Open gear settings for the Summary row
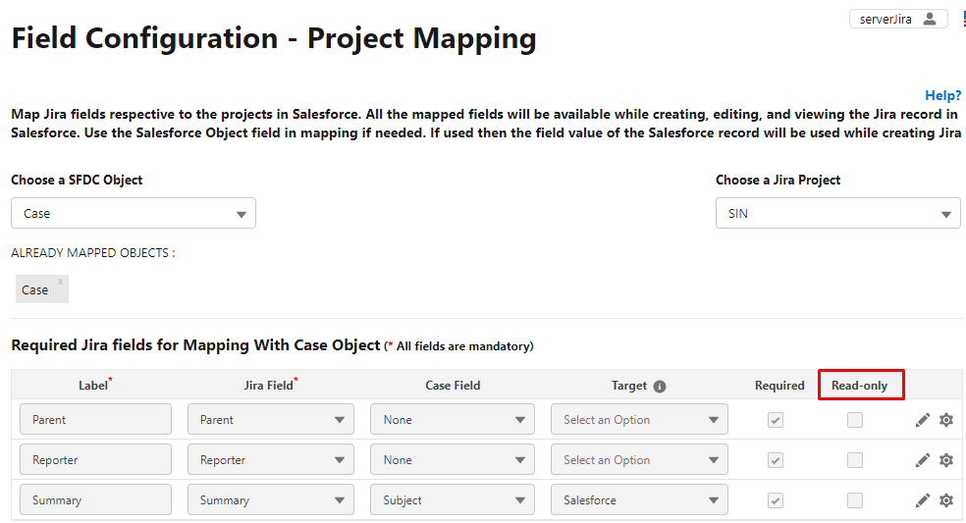 (946, 500)
